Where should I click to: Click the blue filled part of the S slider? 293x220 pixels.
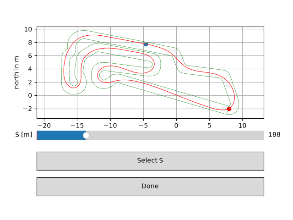click(61, 135)
